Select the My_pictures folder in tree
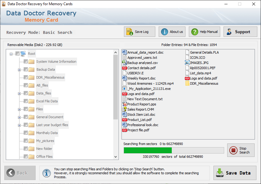261x184 pixels. 45,141
